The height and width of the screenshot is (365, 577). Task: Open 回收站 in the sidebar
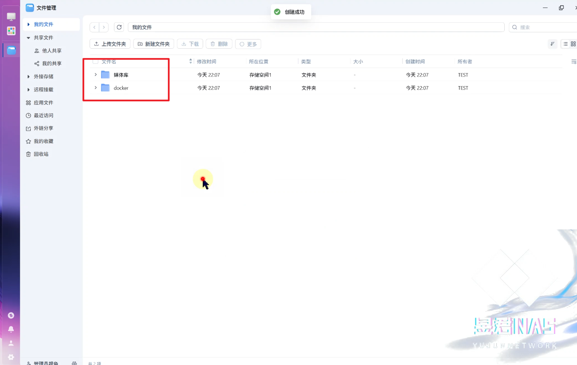(41, 154)
